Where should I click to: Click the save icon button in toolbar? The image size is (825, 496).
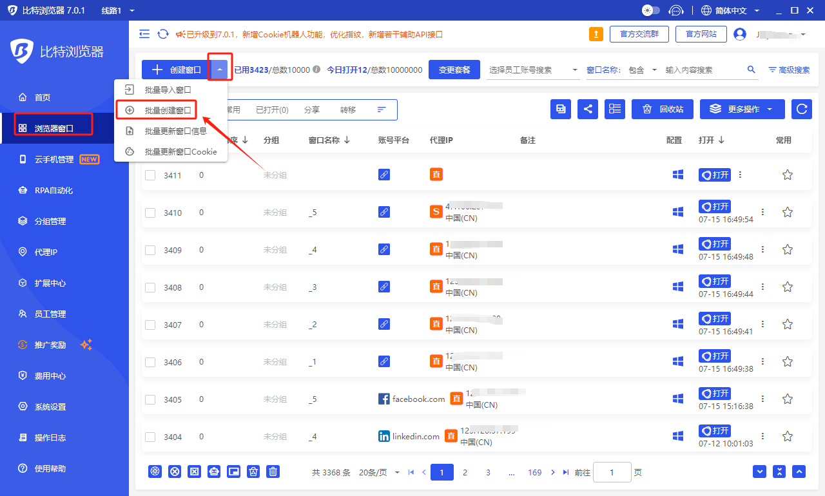[561, 110]
